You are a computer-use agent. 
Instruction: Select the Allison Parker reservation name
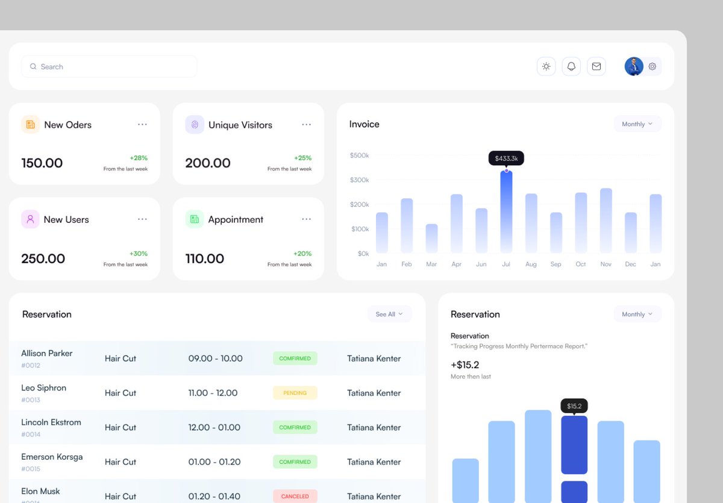47,353
